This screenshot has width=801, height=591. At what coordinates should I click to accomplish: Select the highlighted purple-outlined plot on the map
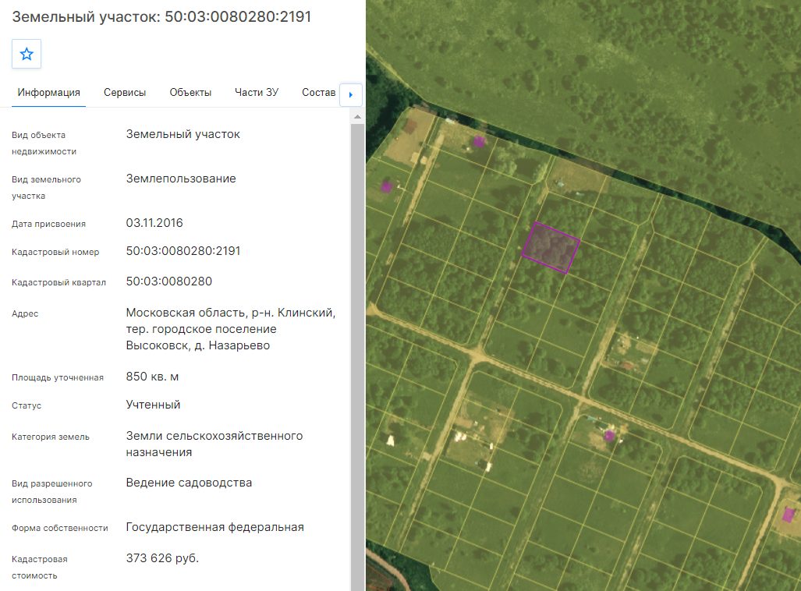(x=551, y=248)
